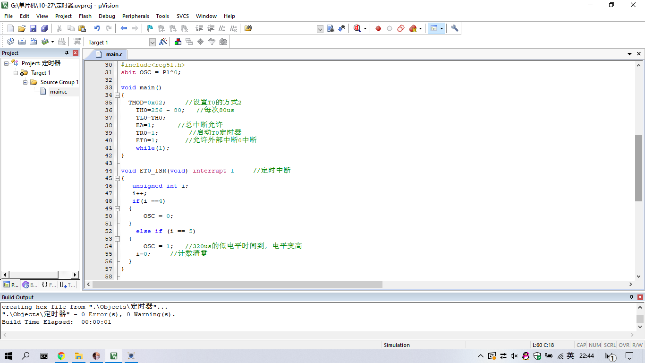Viewport: 645px width, 363px height.
Task: Click the Build target icon
Action: click(x=22, y=42)
